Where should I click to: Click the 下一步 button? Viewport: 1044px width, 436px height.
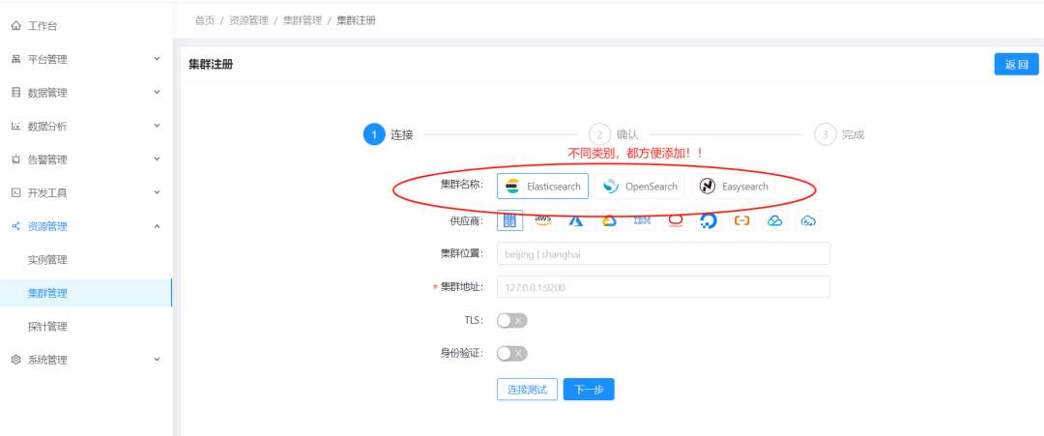pos(589,390)
